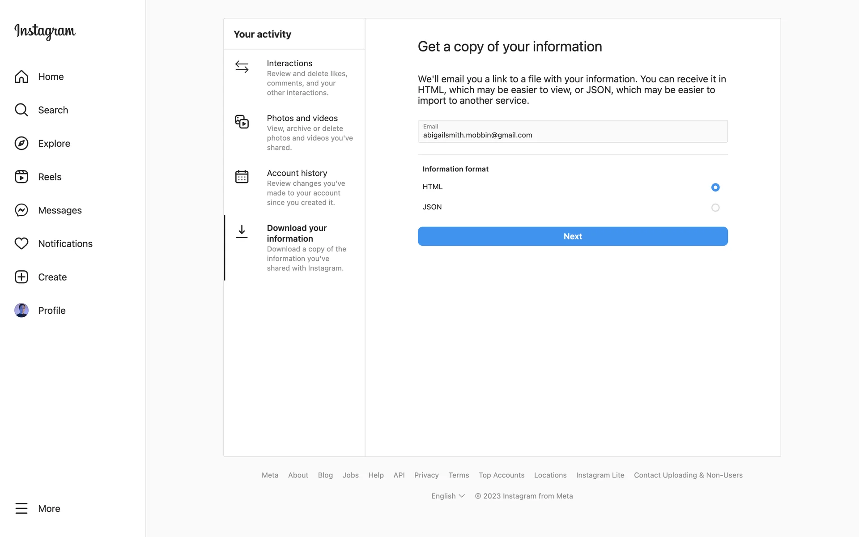This screenshot has width=859, height=537.
Task: Open Search via magnifying glass icon
Action: (21, 110)
